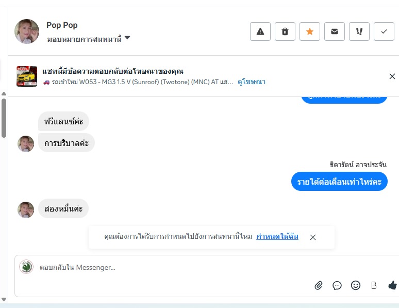
Task: Send a thumbs-up like
Action: pos(392,285)
